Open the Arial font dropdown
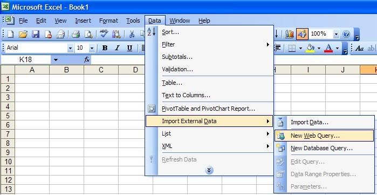The height and width of the screenshot is (195, 377). [x=70, y=49]
